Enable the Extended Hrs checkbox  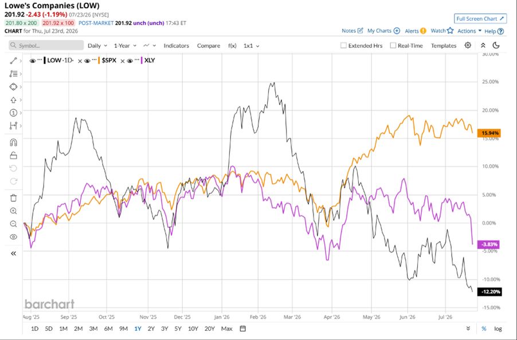pyautogui.click(x=343, y=45)
